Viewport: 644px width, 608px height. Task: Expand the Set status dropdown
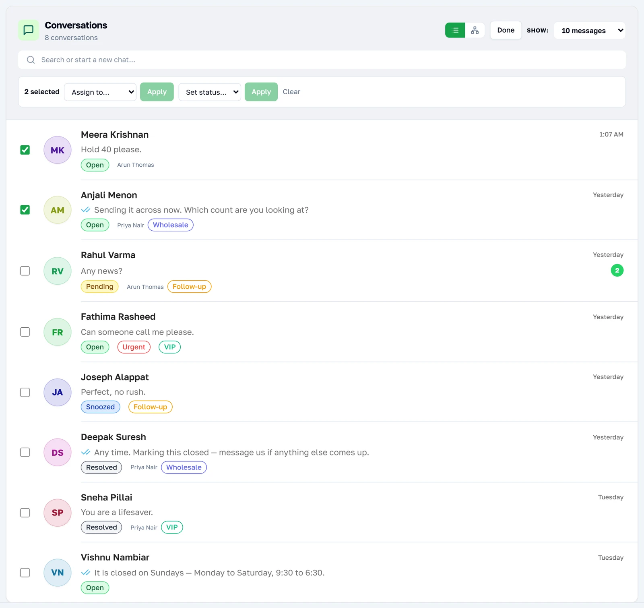[x=210, y=92]
